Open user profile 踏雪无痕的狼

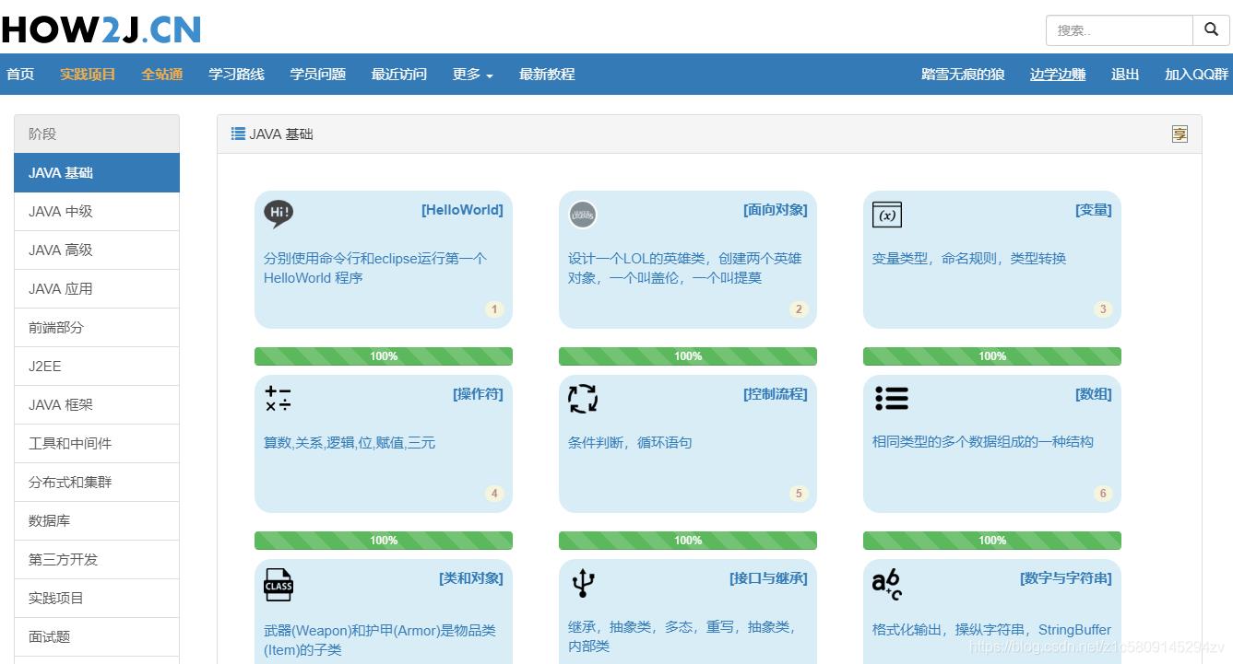tap(963, 75)
